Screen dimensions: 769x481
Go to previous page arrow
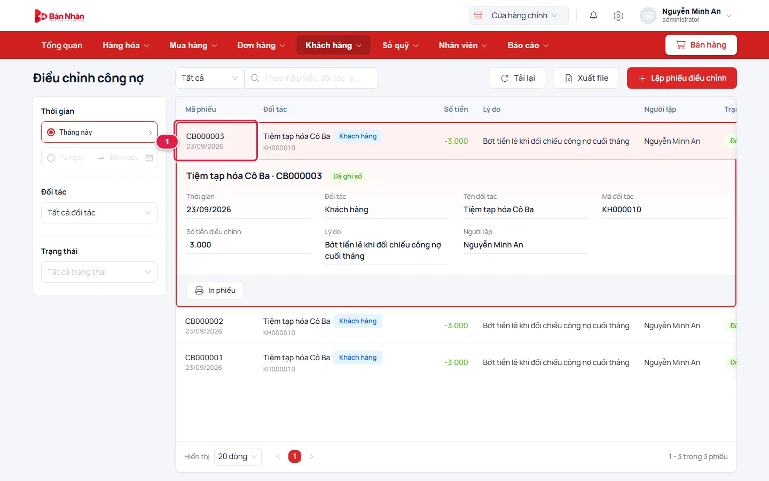click(x=278, y=456)
